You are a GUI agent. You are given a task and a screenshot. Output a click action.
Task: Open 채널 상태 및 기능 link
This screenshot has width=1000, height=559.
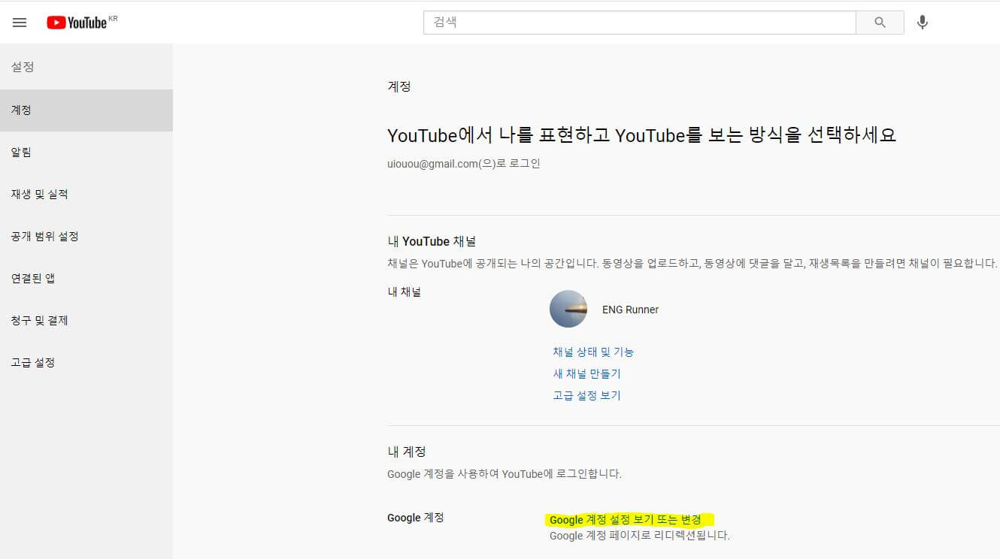[x=593, y=351]
